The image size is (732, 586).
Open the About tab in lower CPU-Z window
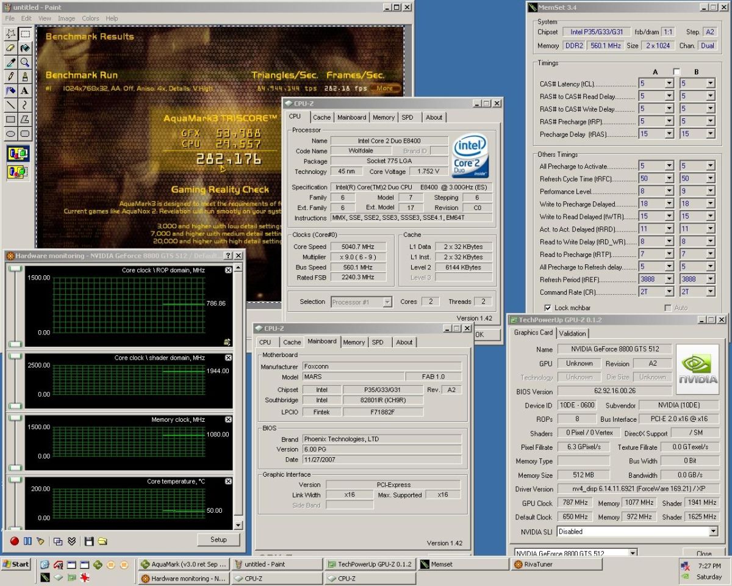(x=404, y=342)
